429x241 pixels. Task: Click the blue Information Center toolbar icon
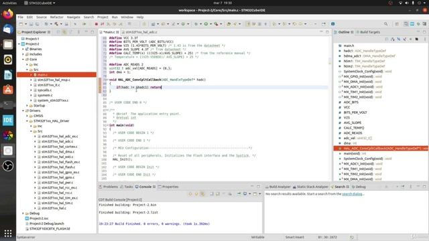click(332, 24)
